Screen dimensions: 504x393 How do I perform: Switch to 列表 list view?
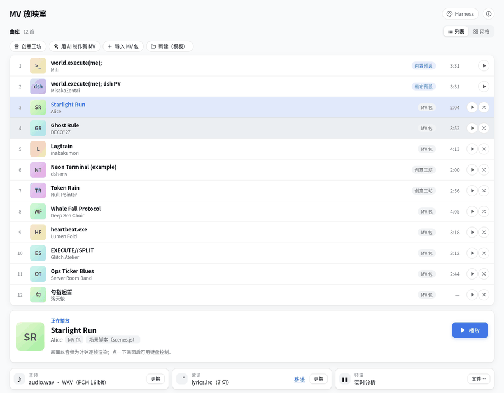point(456,31)
